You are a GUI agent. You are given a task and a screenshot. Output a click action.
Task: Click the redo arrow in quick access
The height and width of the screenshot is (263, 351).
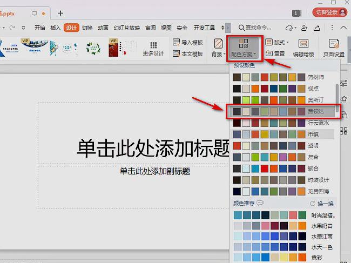(x=12, y=28)
